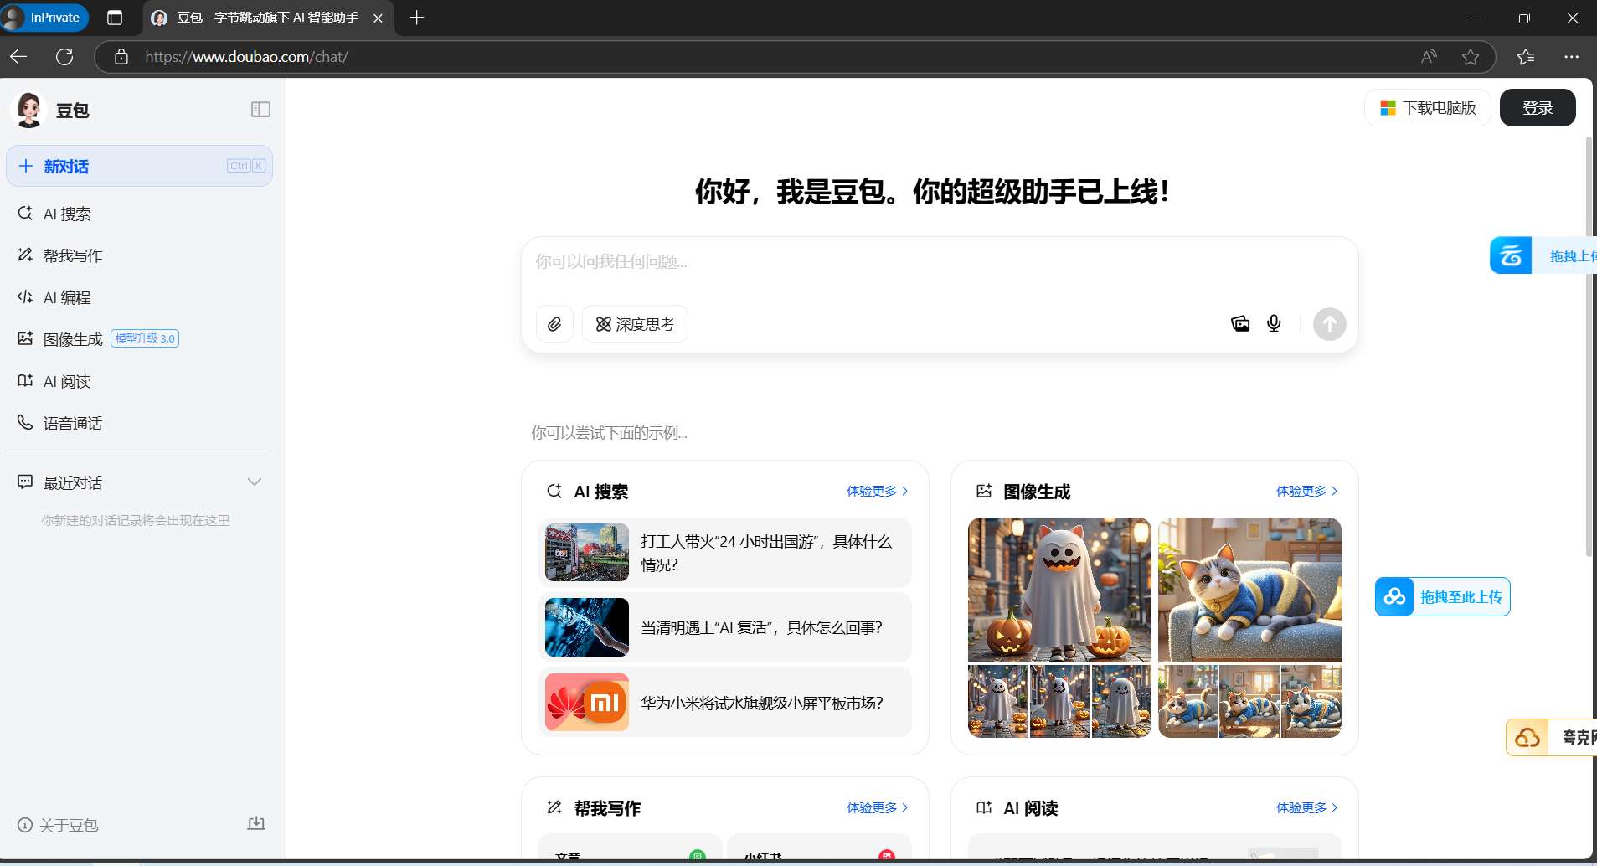The image size is (1597, 866).
Task: Go back with the browser back arrow
Action: click(x=18, y=57)
